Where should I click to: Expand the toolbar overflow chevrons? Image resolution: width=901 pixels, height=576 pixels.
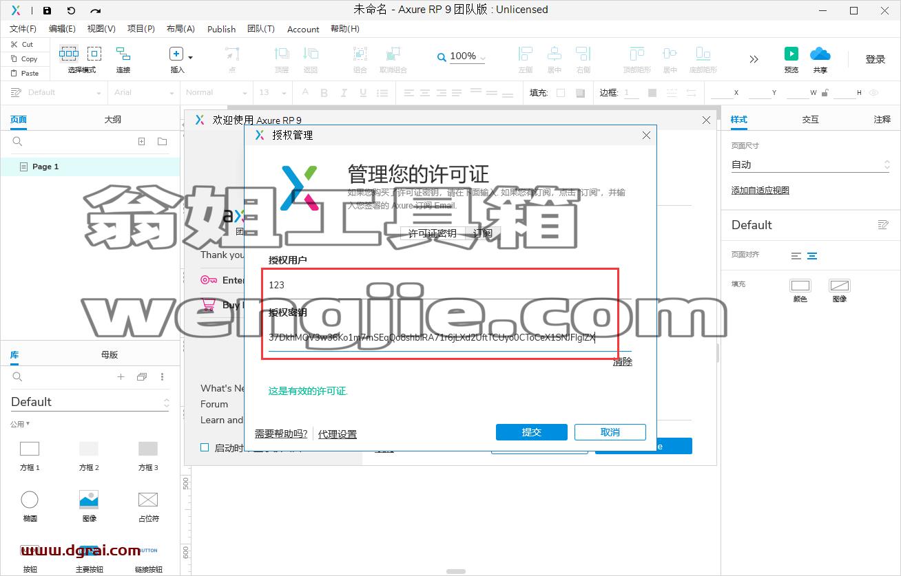tap(754, 59)
